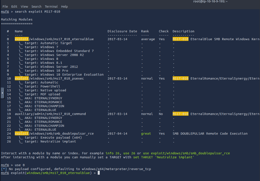The width and height of the screenshot is (260, 181).
Task: Open the View menu
Action: [x=24, y=7]
